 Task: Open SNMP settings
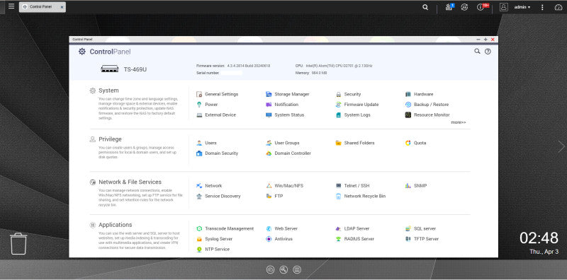pos(416,186)
